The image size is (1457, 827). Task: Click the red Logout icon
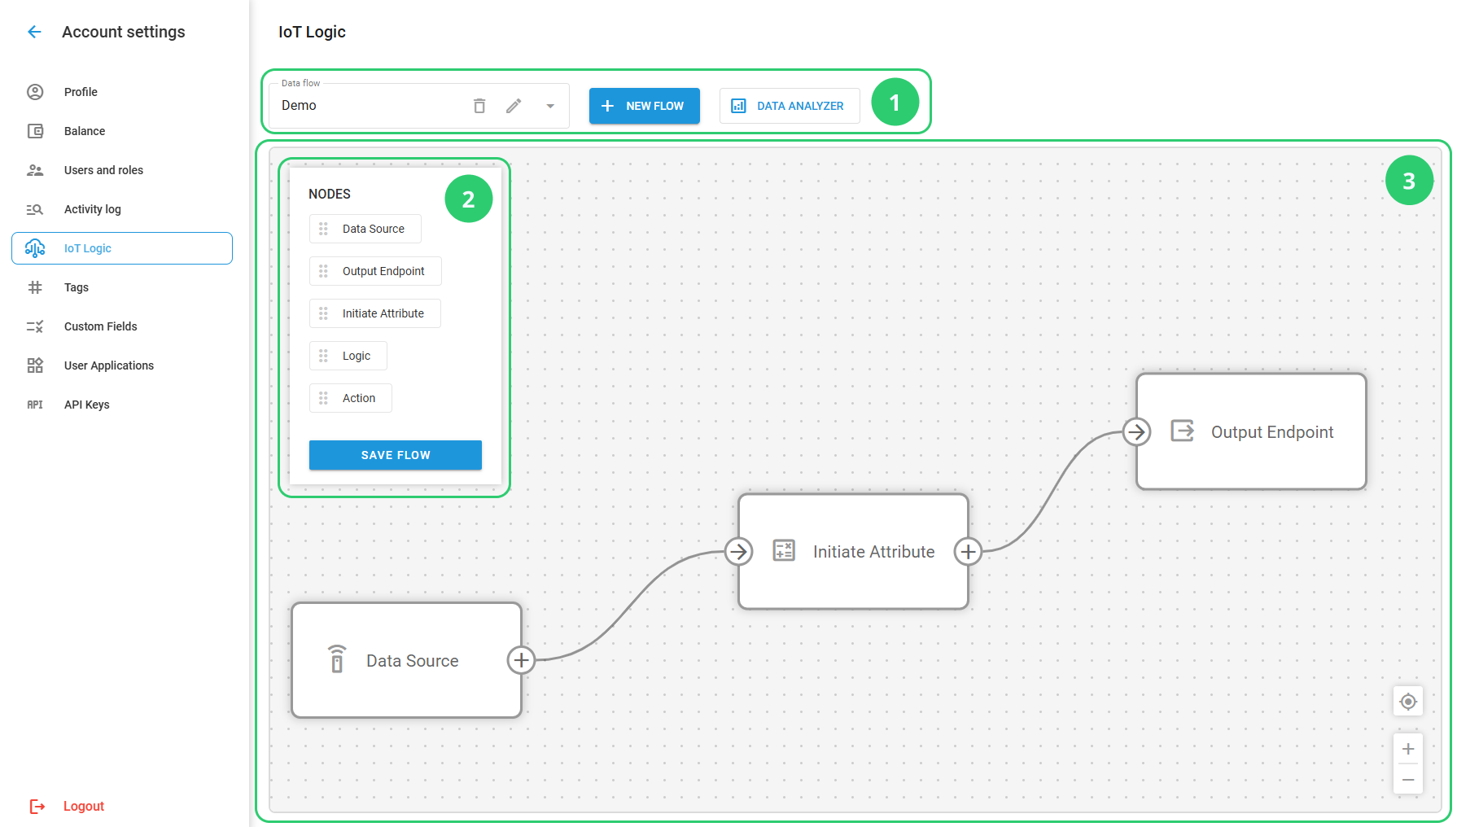[x=37, y=806]
